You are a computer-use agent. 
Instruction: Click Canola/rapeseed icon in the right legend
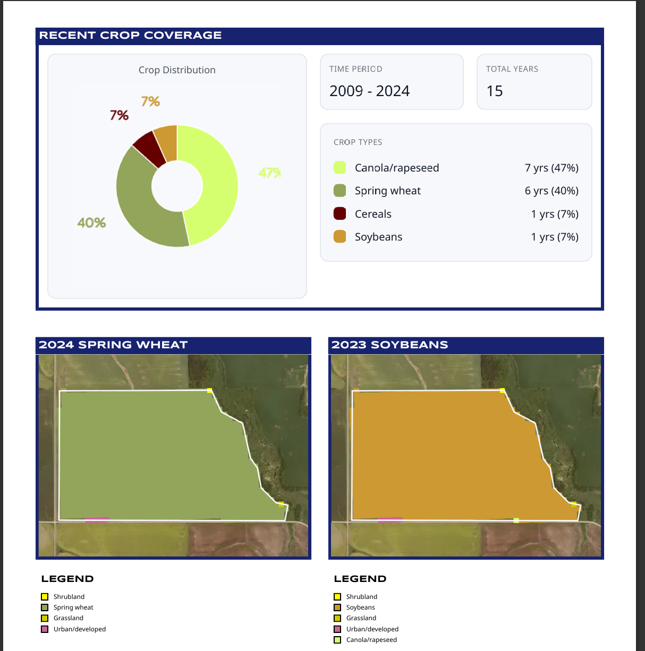pos(337,640)
